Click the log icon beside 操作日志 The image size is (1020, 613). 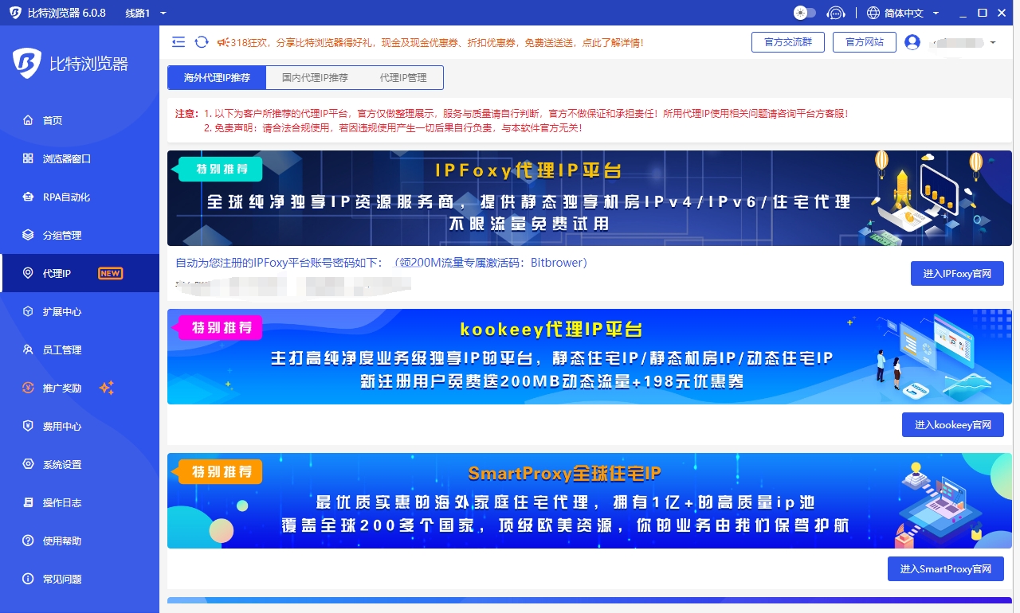28,502
